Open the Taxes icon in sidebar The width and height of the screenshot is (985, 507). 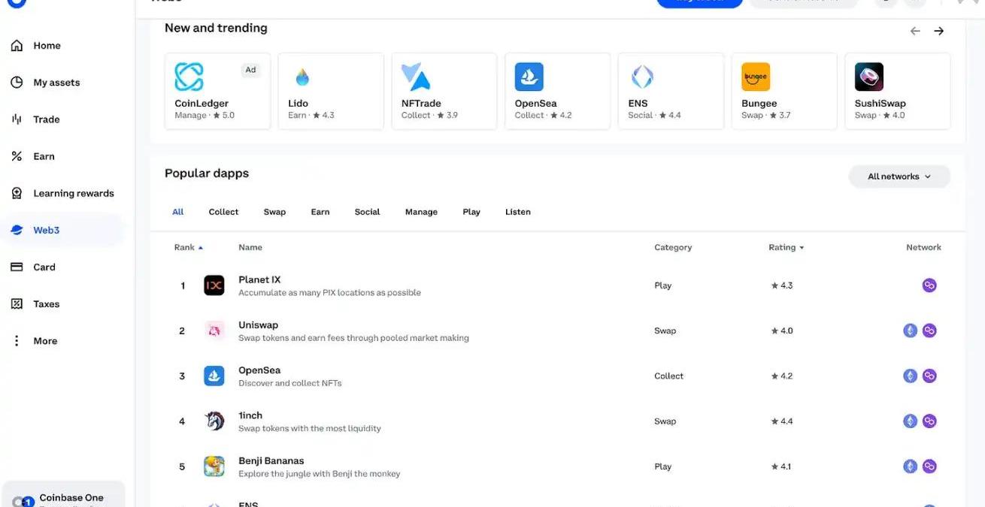(17, 304)
